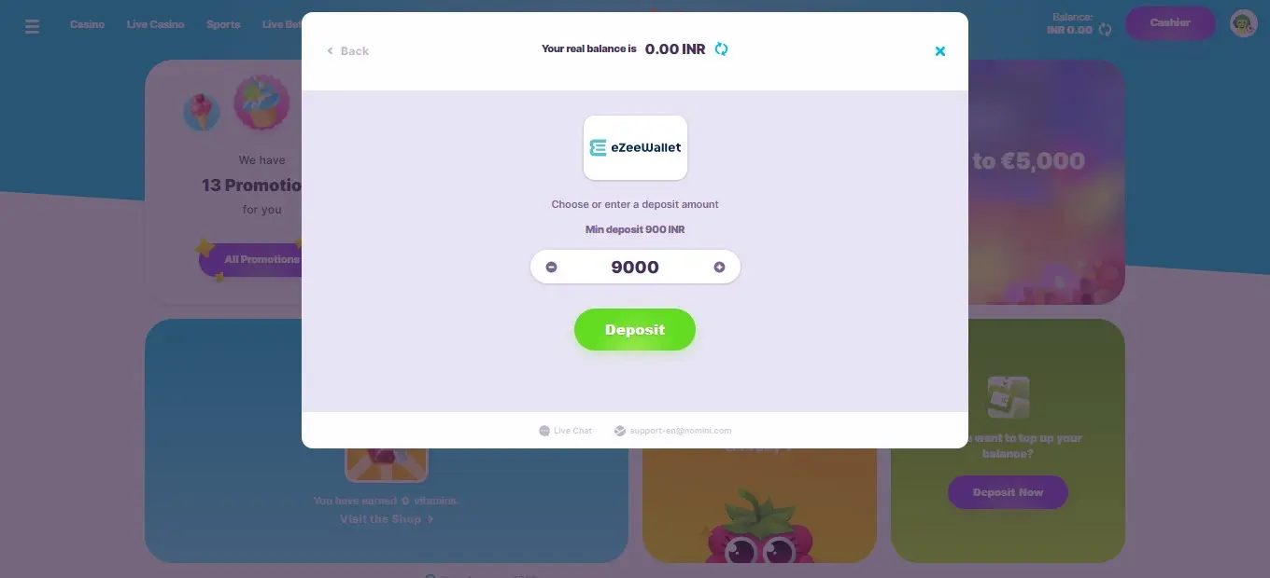Follow the Visit the Shop link
1270x578 pixels.
click(387, 519)
